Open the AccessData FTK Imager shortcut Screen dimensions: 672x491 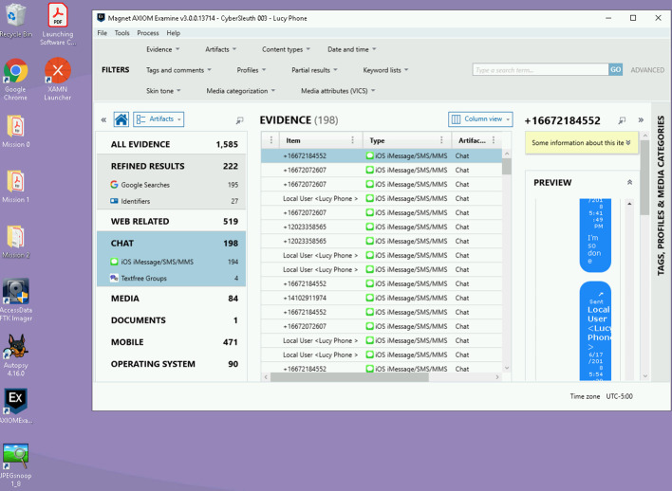(x=16, y=298)
